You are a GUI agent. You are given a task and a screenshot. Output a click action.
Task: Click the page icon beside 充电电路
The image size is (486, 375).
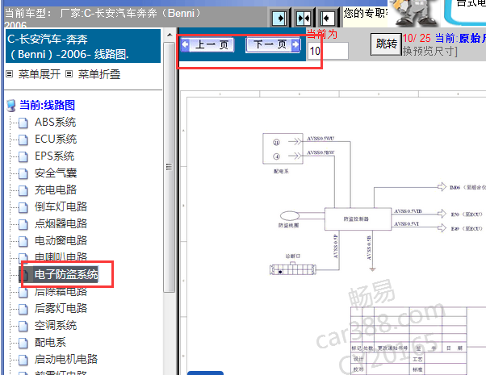[23, 190]
